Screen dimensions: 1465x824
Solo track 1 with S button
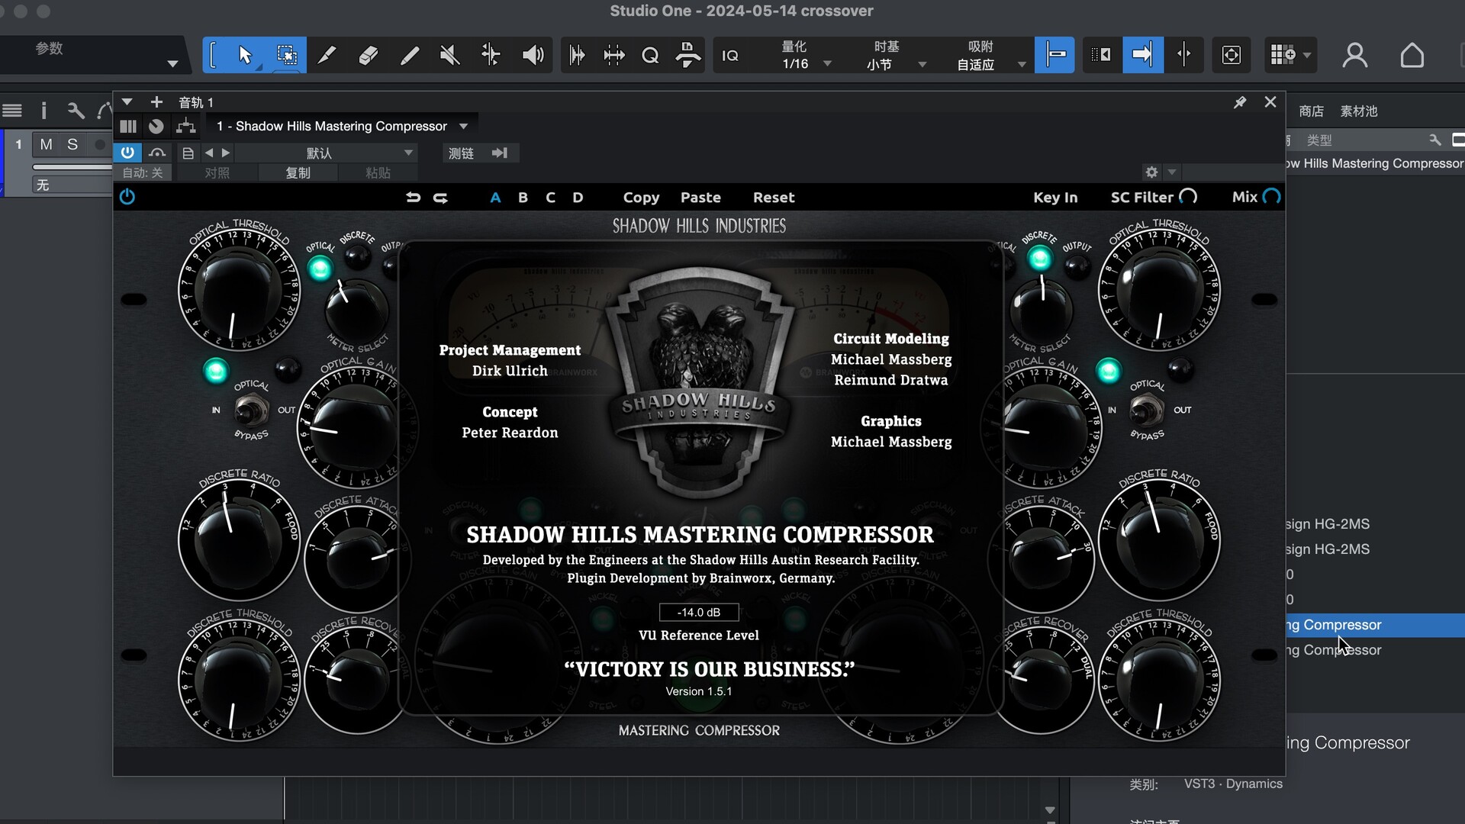tap(72, 144)
